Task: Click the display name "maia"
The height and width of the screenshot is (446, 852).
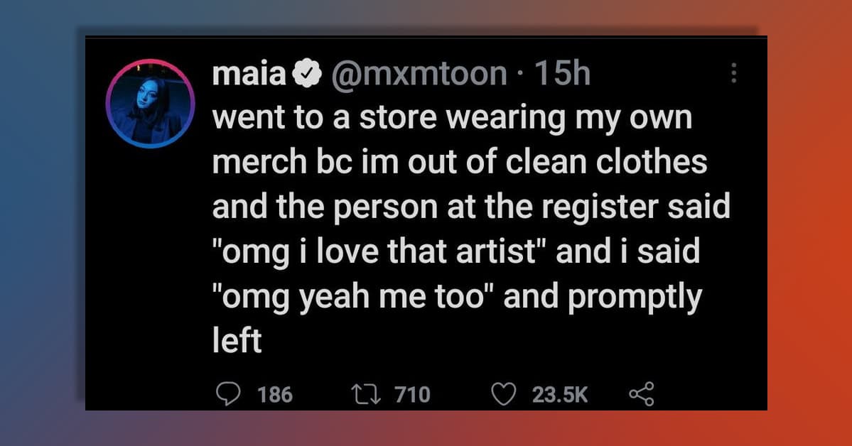Action: click(249, 72)
